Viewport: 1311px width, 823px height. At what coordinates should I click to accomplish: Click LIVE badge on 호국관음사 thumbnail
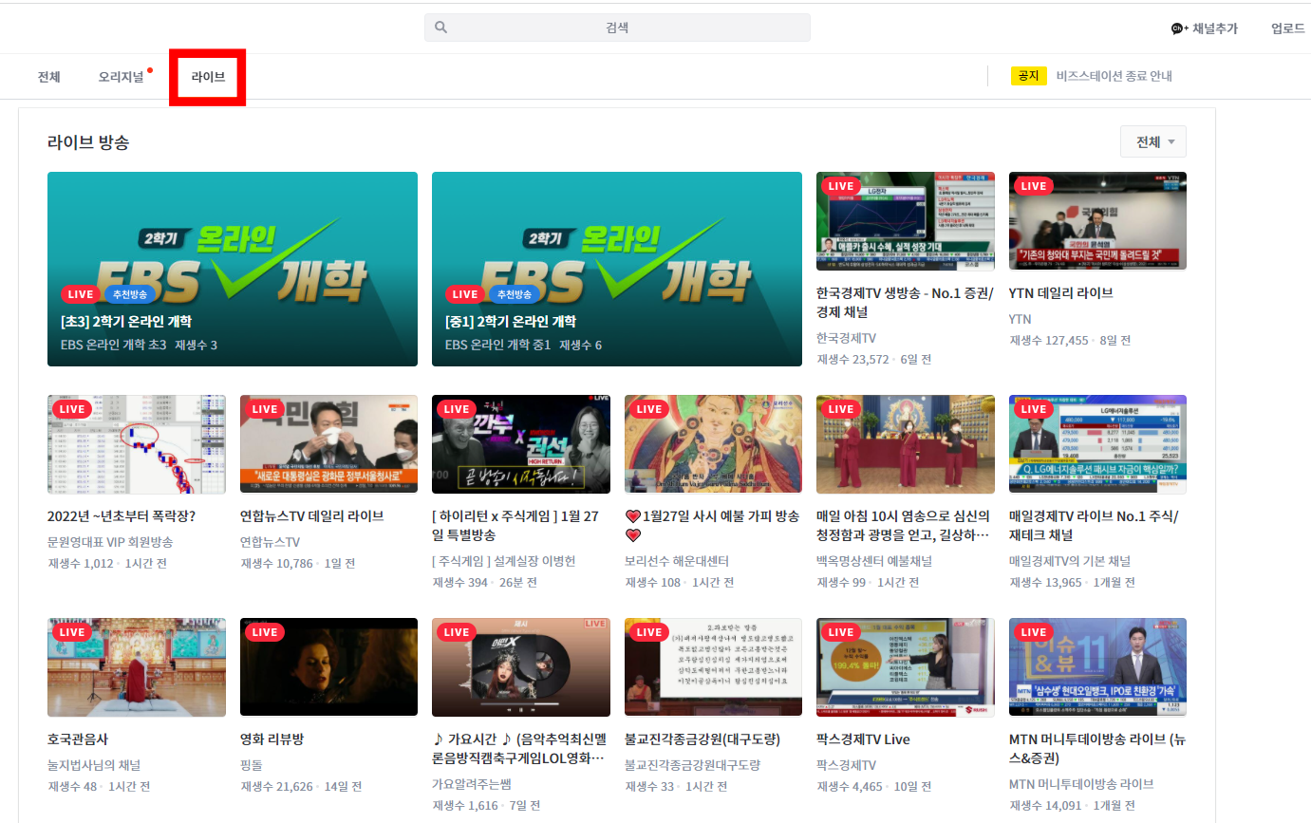(72, 632)
